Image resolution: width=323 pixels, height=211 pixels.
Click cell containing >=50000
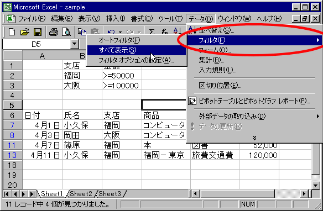[x=122, y=76]
